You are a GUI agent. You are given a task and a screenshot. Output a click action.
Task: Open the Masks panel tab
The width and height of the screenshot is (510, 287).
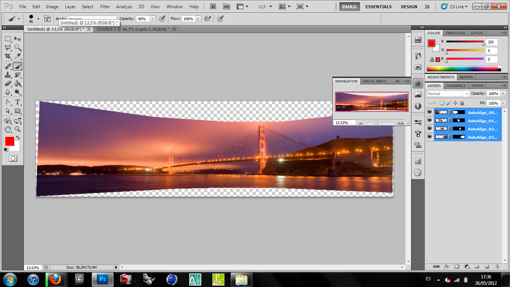[466, 77]
